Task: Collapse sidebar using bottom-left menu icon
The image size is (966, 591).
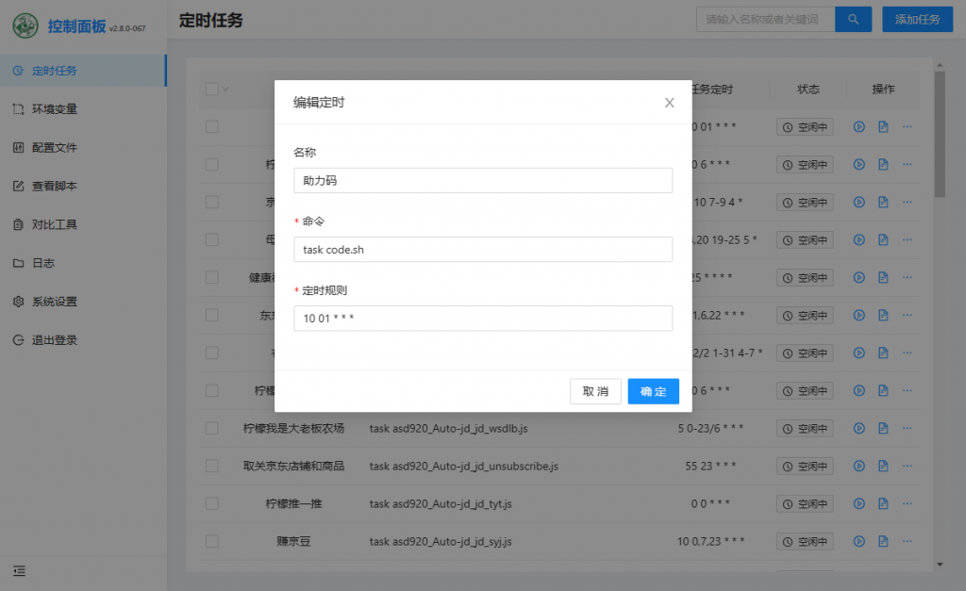Action: pyautogui.click(x=19, y=570)
